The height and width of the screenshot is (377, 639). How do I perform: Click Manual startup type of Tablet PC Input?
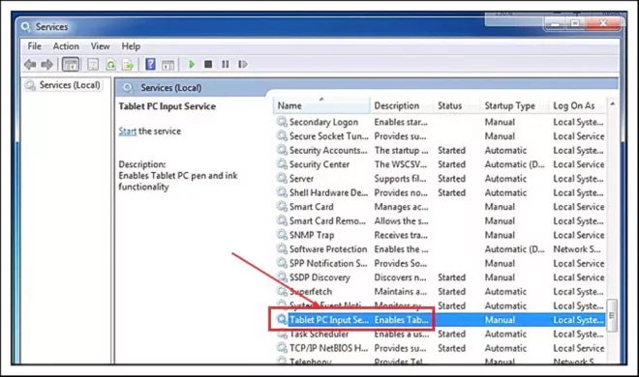(x=500, y=320)
